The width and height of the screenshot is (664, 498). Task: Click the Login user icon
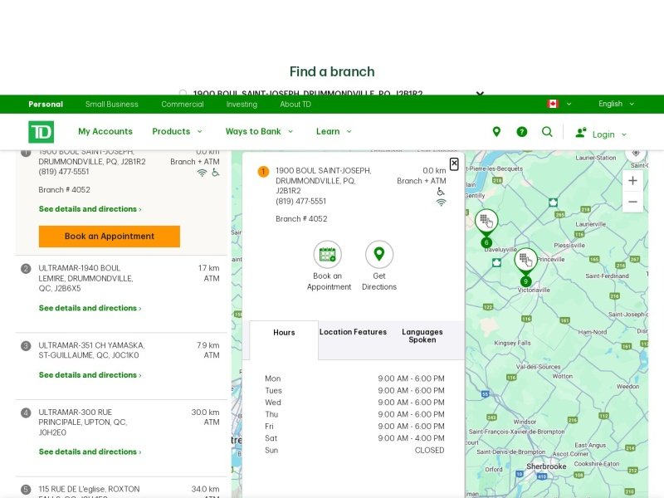click(x=580, y=133)
